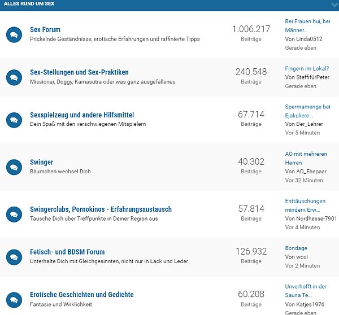
Task: Open latest post 'Enttäuschungen mindern Erw...'
Action: point(305,205)
